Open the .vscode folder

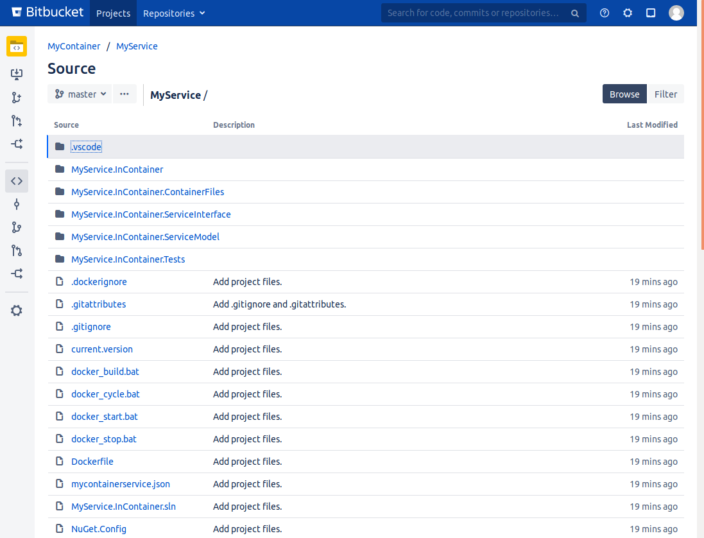click(86, 147)
